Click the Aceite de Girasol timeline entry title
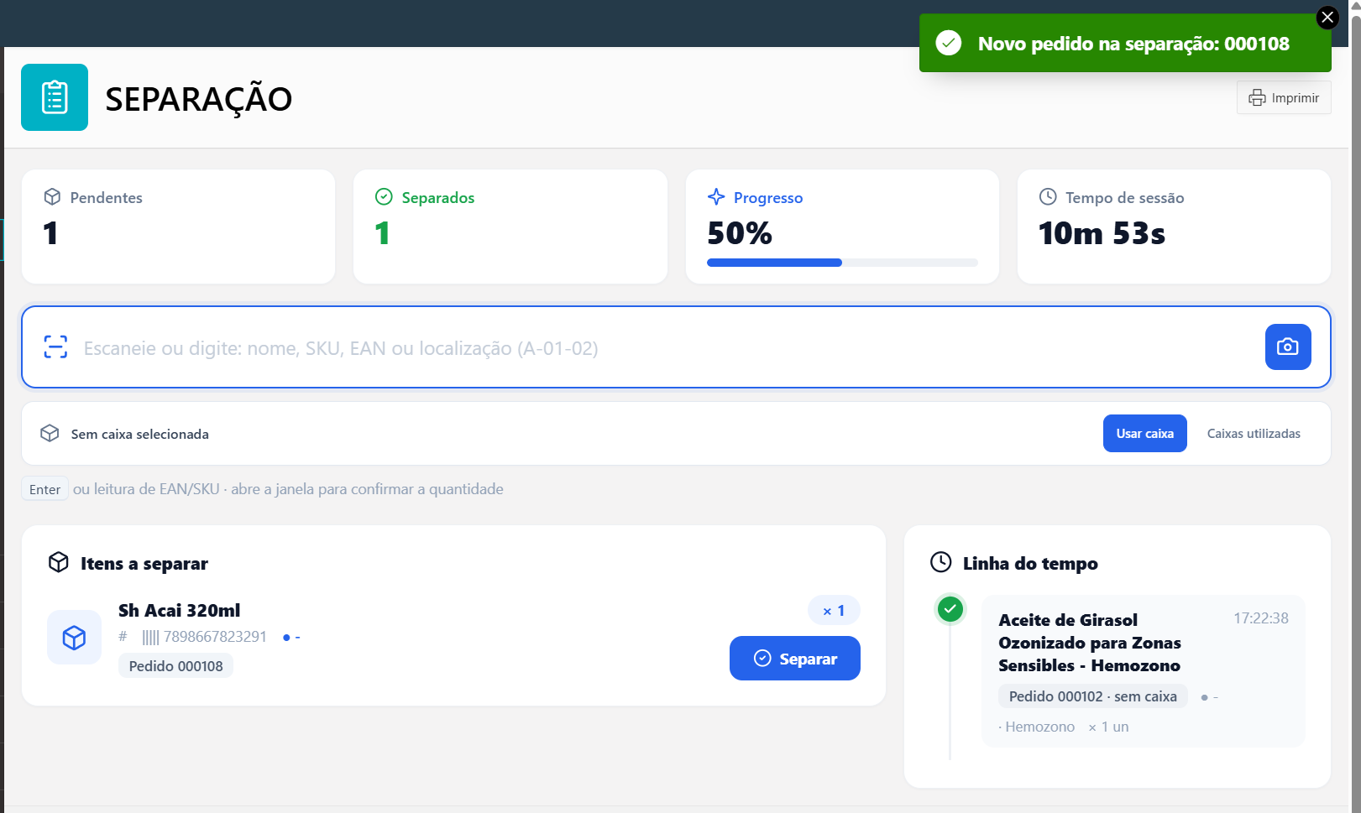Viewport: 1361px width, 813px height. point(1090,643)
